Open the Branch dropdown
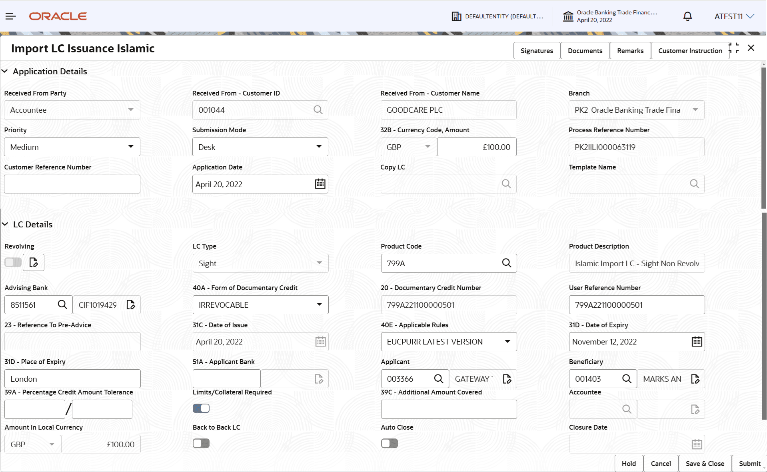Viewport: 767px width, 472px height. point(637,110)
